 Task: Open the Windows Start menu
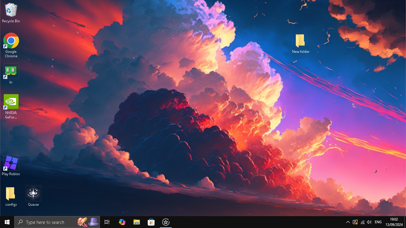[7, 222]
